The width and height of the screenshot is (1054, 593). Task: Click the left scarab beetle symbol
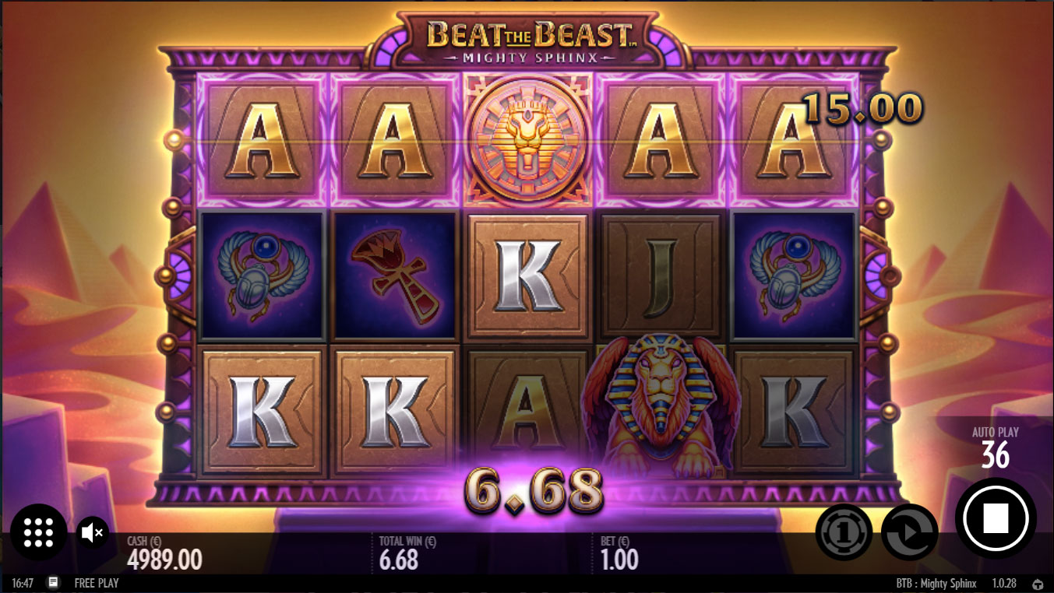point(262,275)
